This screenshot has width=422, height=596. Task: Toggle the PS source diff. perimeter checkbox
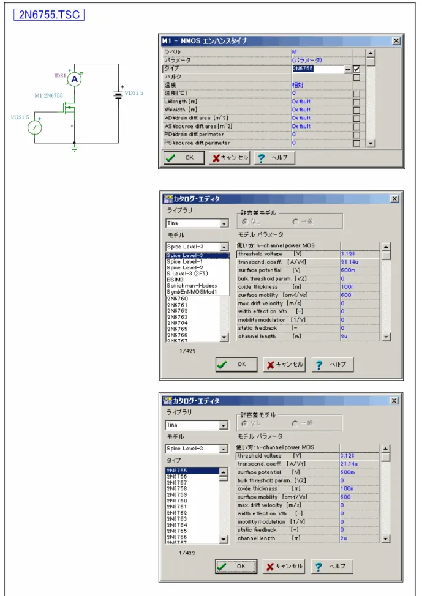click(x=356, y=143)
